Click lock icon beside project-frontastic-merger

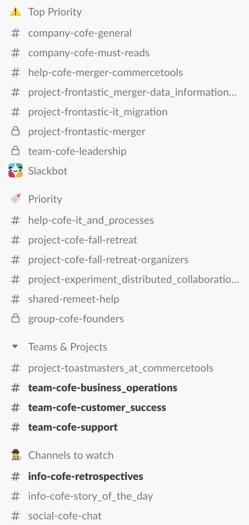(x=15, y=132)
